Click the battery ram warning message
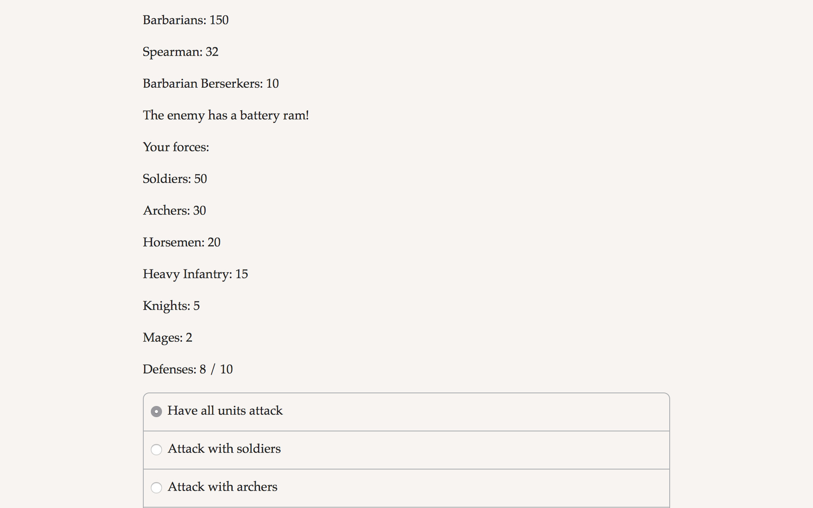 [x=225, y=115]
